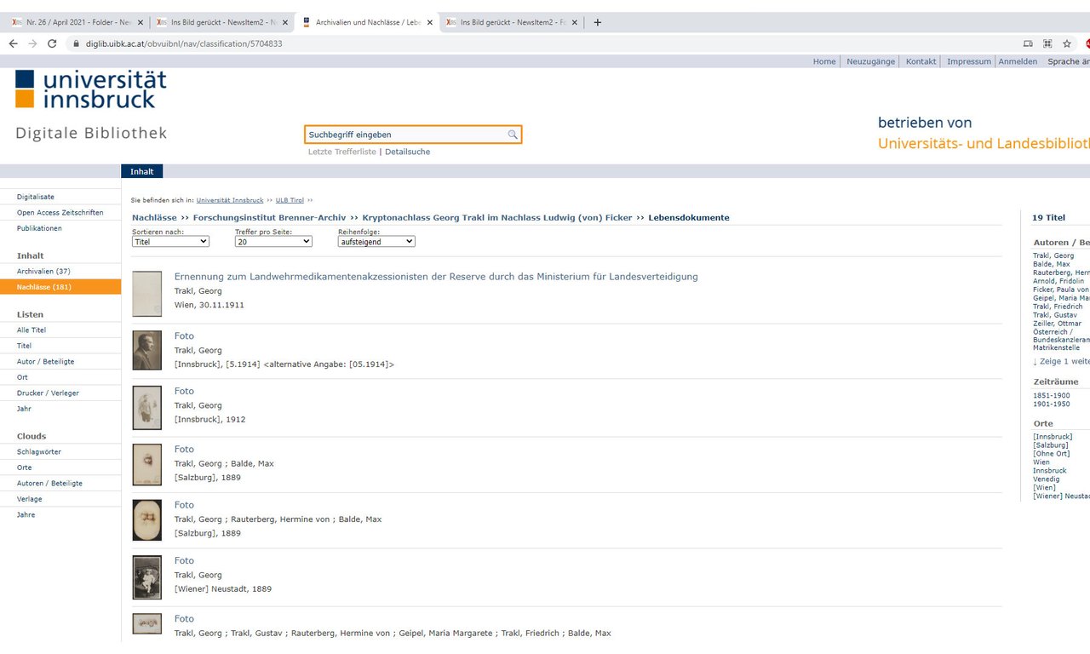This screenshot has width=1090, height=654.
Task: Open Jahre under Clouds
Action: 26,514
